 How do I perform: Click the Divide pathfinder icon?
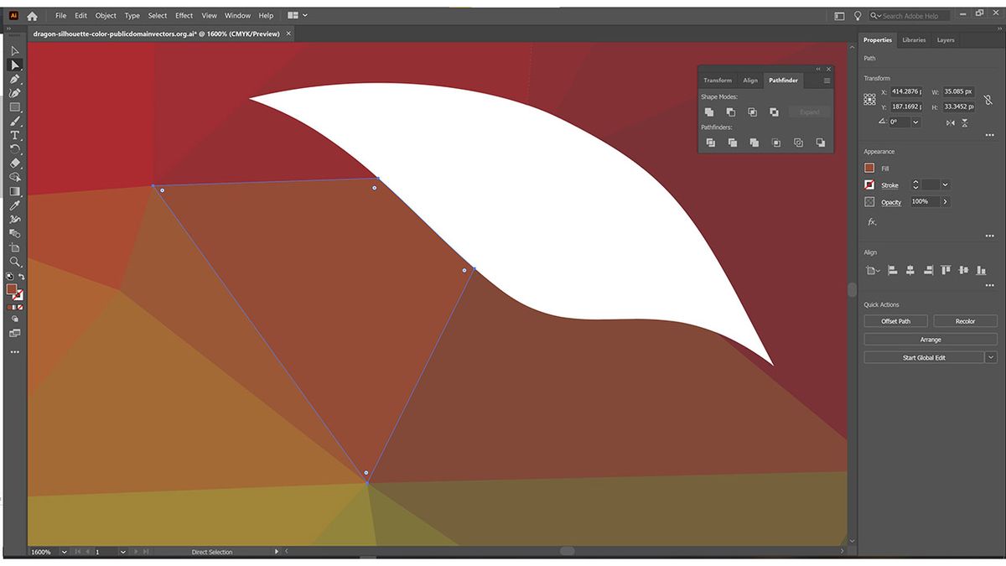point(711,143)
